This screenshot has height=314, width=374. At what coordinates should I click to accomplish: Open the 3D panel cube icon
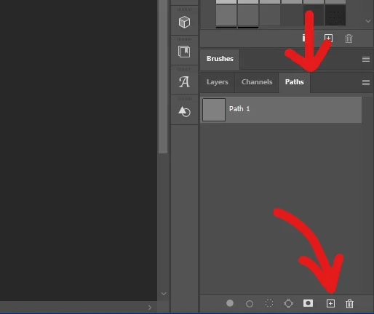pos(184,23)
